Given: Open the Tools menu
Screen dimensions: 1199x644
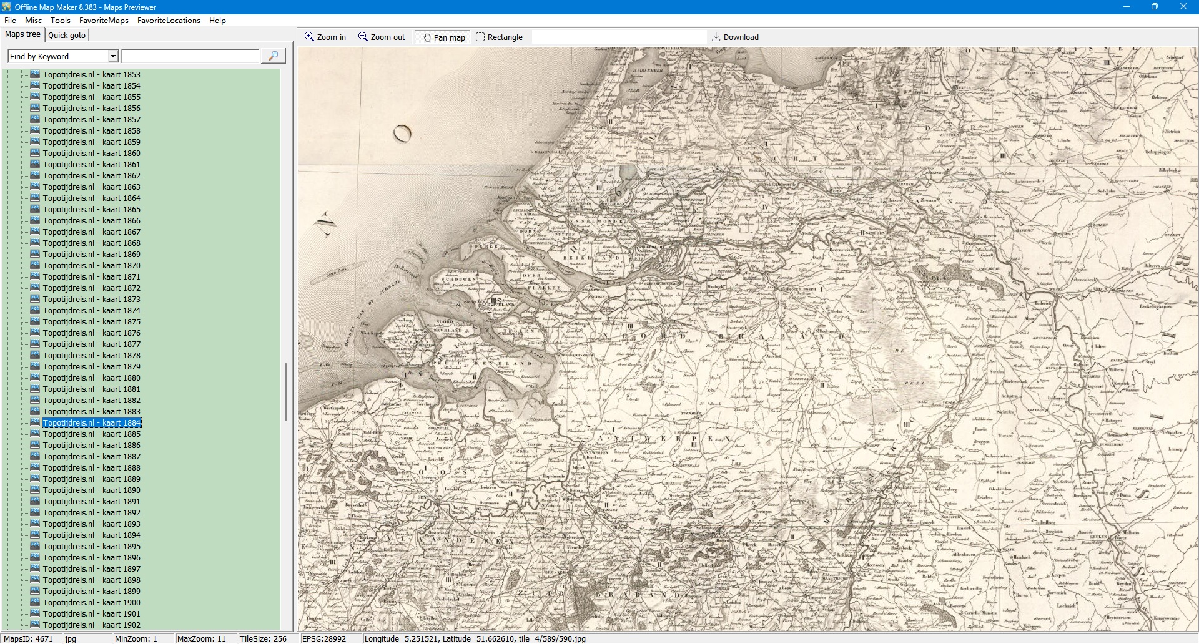Looking at the screenshot, I should (x=60, y=21).
